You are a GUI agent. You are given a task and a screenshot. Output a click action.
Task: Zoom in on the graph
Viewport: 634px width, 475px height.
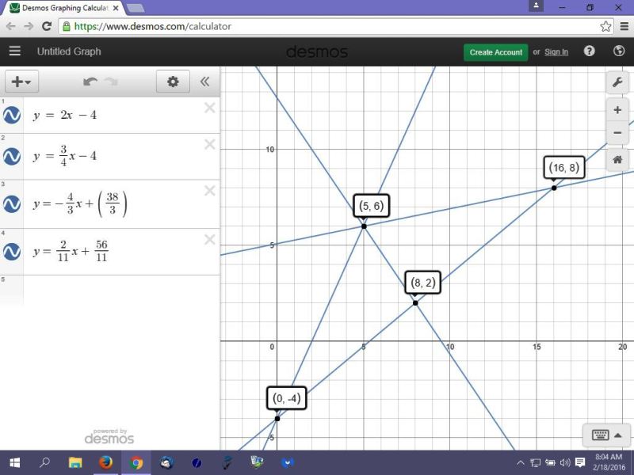coord(617,110)
